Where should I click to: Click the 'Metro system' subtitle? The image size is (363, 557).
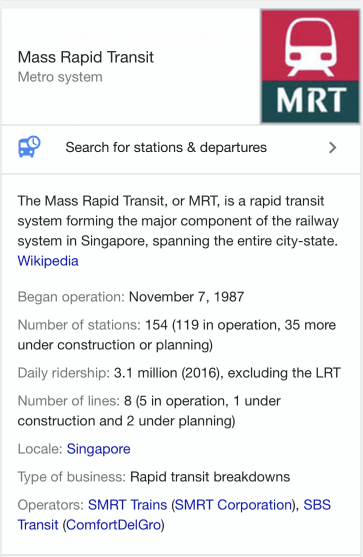(60, 77)
